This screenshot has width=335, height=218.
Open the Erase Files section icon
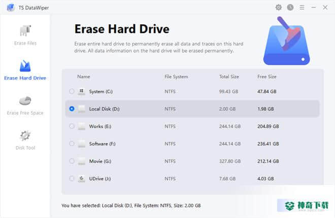point(25,31)
